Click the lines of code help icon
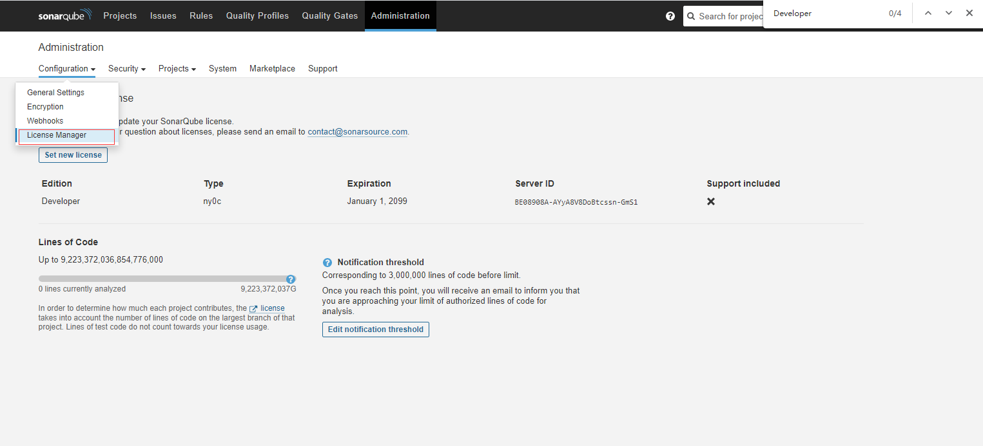The image size is (983, 446). click(291, 279)
